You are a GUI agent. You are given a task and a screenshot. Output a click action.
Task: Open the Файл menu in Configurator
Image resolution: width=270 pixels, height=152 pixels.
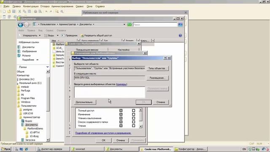6,6
